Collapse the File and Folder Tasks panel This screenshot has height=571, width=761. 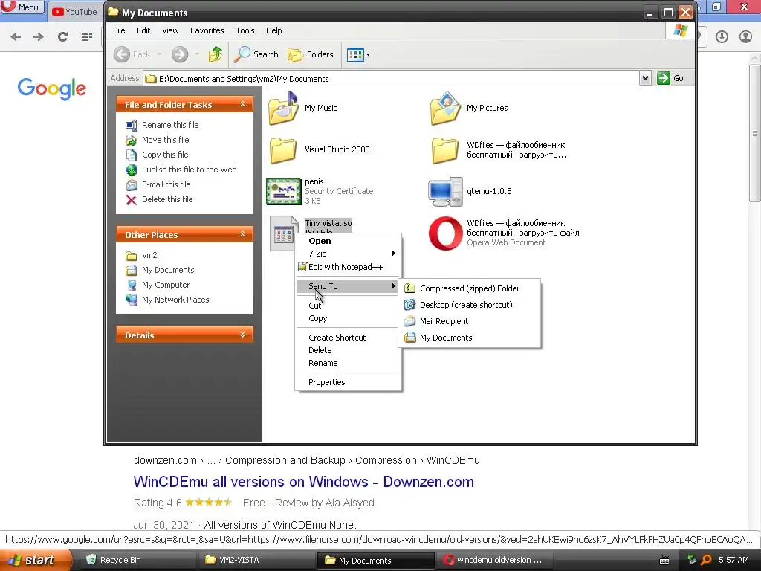[x=243, y=104]
